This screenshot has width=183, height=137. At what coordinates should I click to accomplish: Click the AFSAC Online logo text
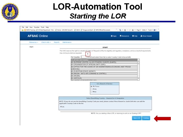pyautogui.click(x=38, y=36)
